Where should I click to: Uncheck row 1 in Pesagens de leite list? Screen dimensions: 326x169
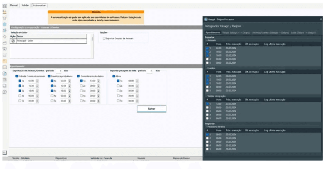pos(207,135)
